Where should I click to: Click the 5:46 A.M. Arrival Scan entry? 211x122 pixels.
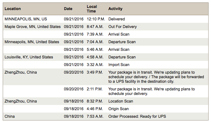pos(119,50)
